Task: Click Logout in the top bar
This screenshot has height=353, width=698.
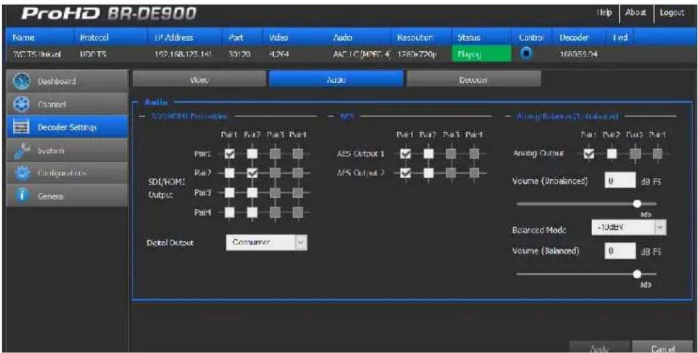Action: click(671, 13)
